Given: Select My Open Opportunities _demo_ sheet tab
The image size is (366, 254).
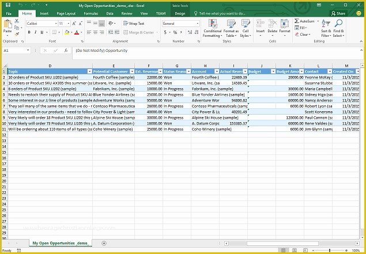Looking at the screenshot, I should [61, 243].
